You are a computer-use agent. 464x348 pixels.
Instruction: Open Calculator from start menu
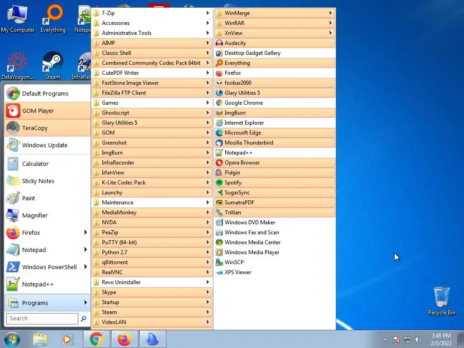click(x=48, y=164)
